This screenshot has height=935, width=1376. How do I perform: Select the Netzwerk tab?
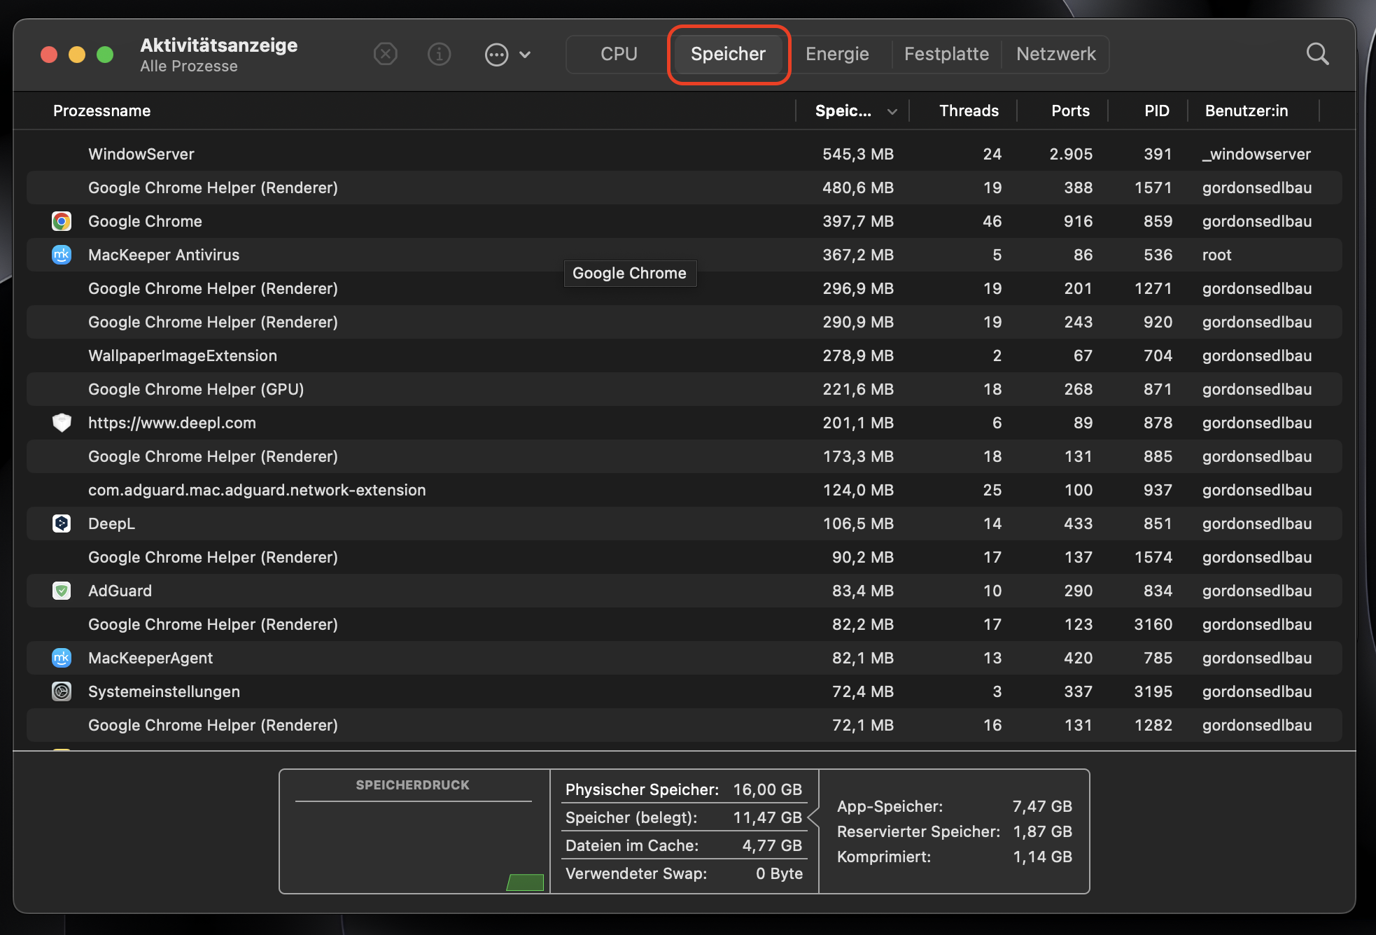pyautogui.click(x=1055, y=54)
